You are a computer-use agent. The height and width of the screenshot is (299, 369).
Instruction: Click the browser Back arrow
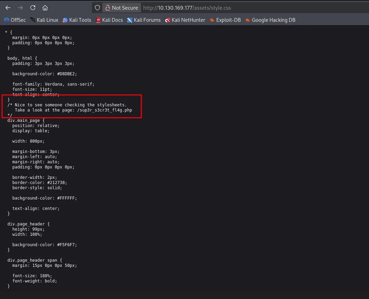(8, 8)
